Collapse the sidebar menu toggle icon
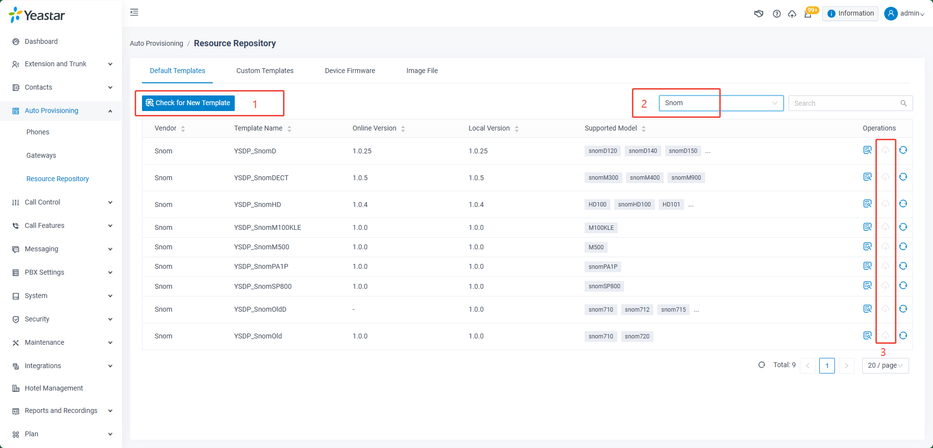 point(134,12)
